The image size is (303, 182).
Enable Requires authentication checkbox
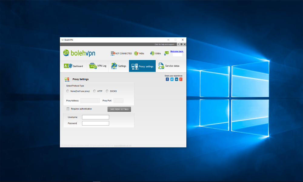[68, 109]
